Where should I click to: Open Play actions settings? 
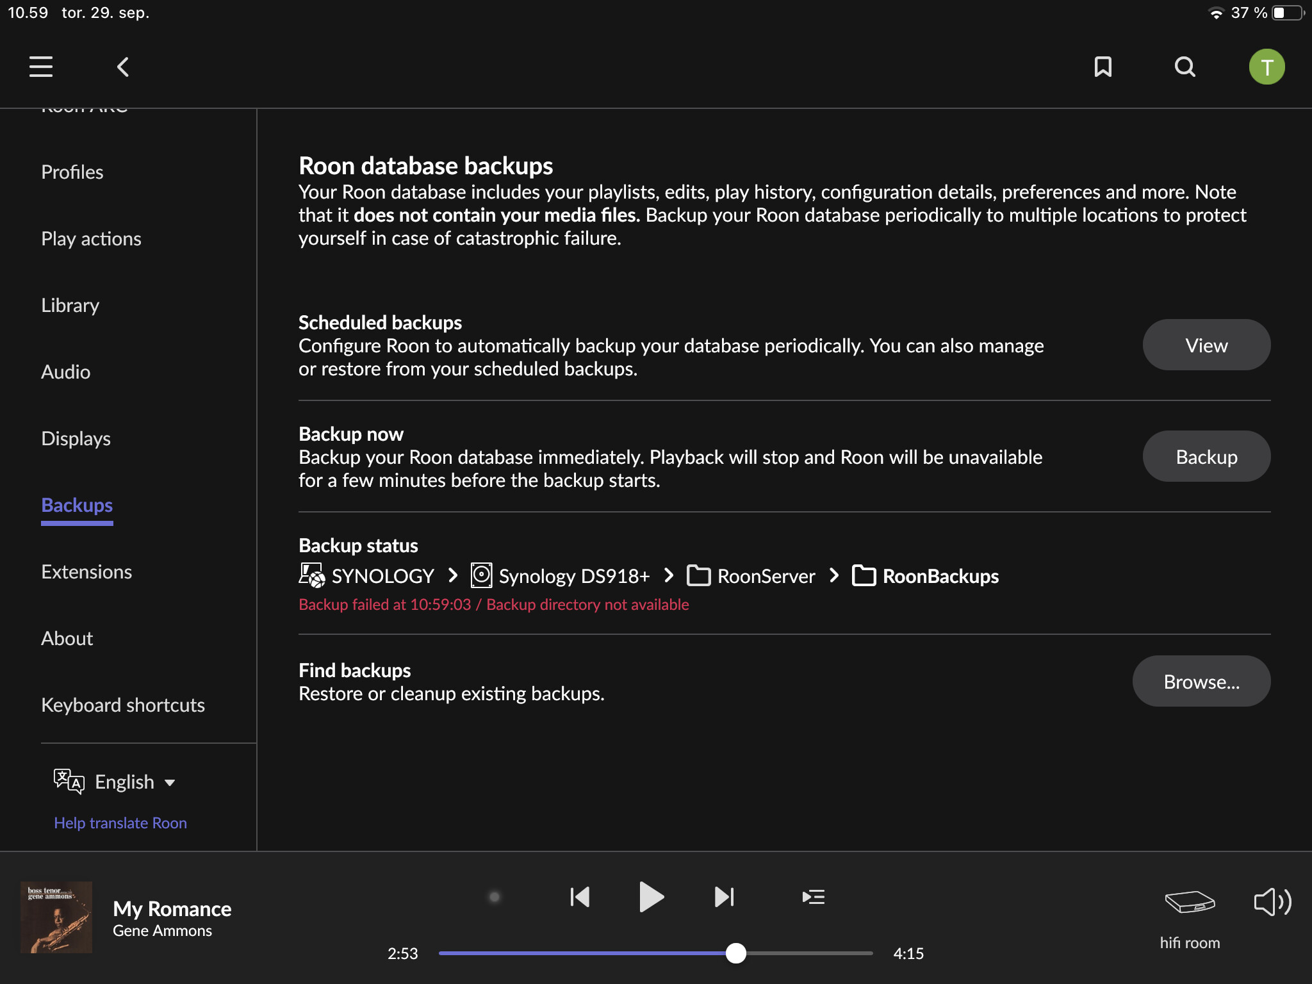[91, 238]
